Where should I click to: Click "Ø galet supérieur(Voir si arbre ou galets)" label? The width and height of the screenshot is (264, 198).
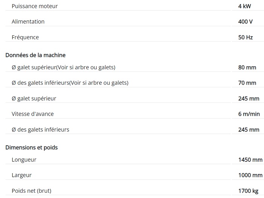pyautogui.click(x=63, y=67)
